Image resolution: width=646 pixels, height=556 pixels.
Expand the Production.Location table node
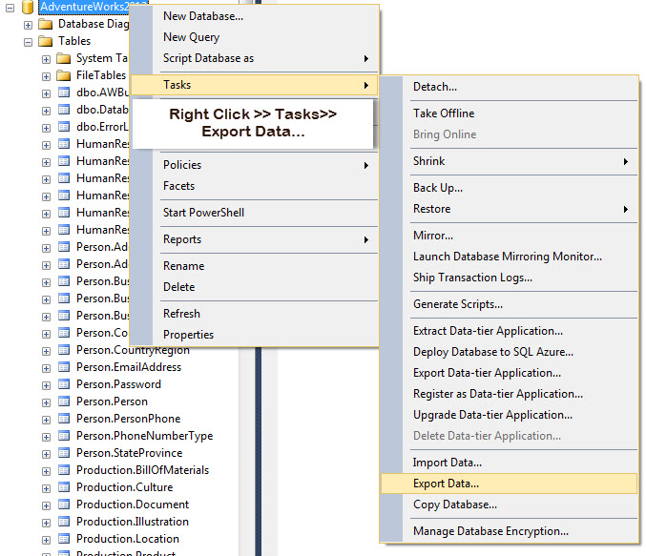pyautogui.click(x=46, y=540)
